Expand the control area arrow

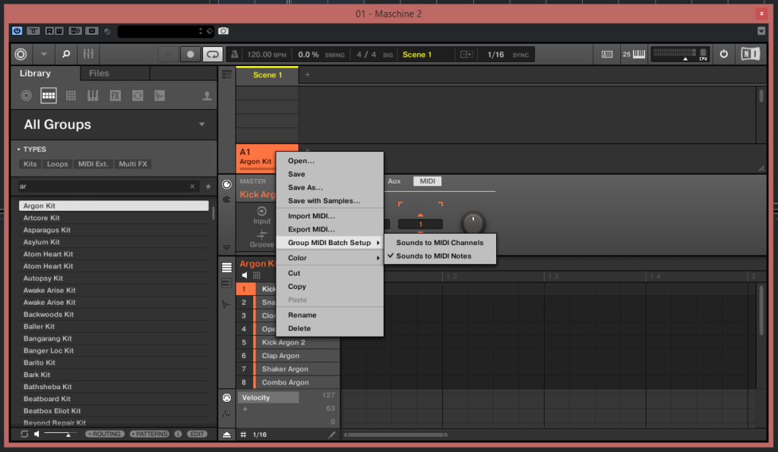click(x=226, y=247)
